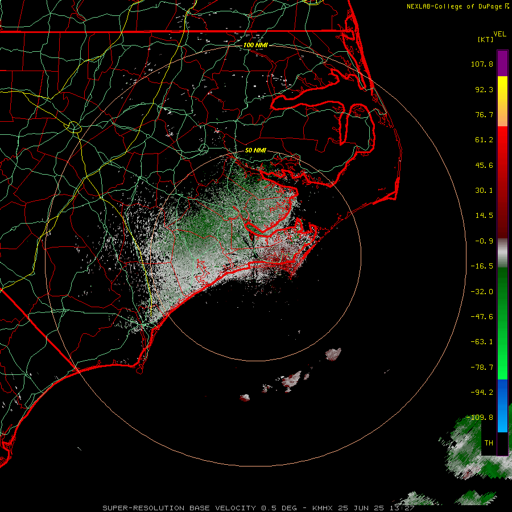The image size is (512, 512).
Task: Click the NEXLAB-College of DuPage label
Action: [457, 6]
